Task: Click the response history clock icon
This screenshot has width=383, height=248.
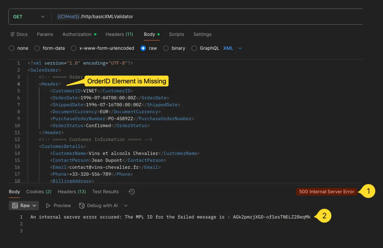Action: click(x=132, y=192)
